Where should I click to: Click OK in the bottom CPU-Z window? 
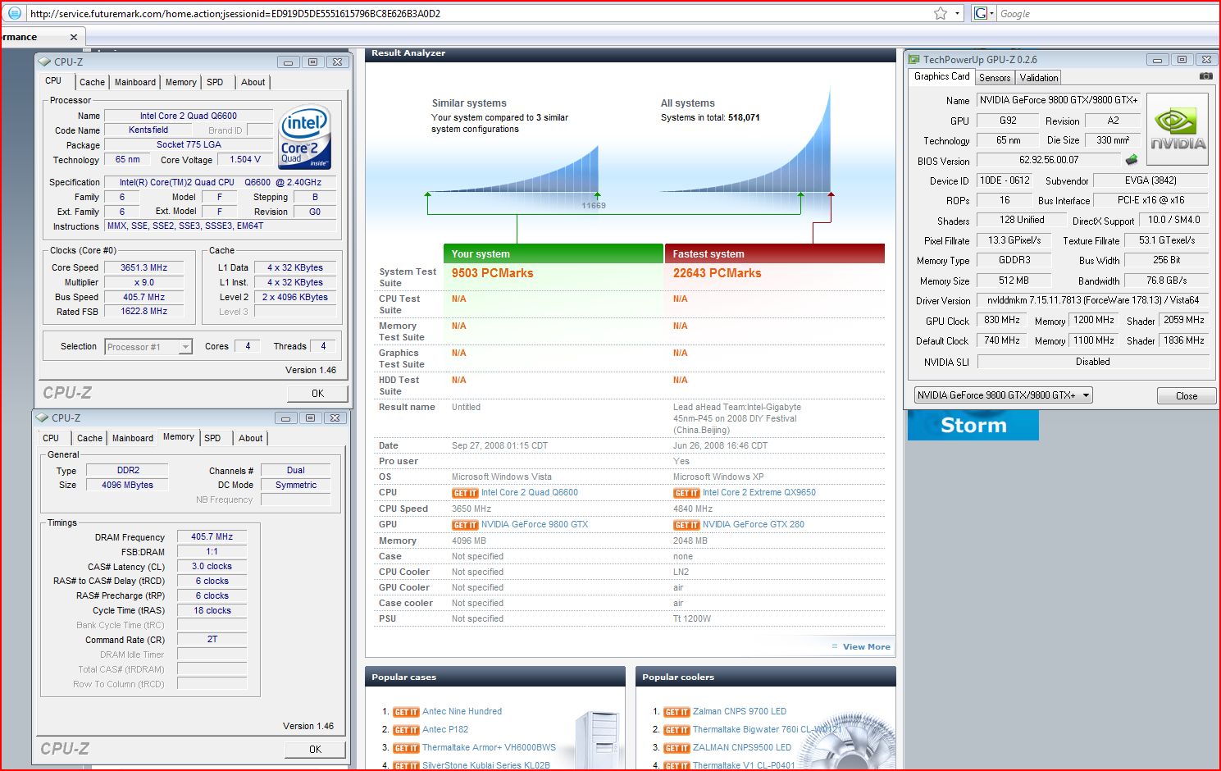click(x=315, y=750)
